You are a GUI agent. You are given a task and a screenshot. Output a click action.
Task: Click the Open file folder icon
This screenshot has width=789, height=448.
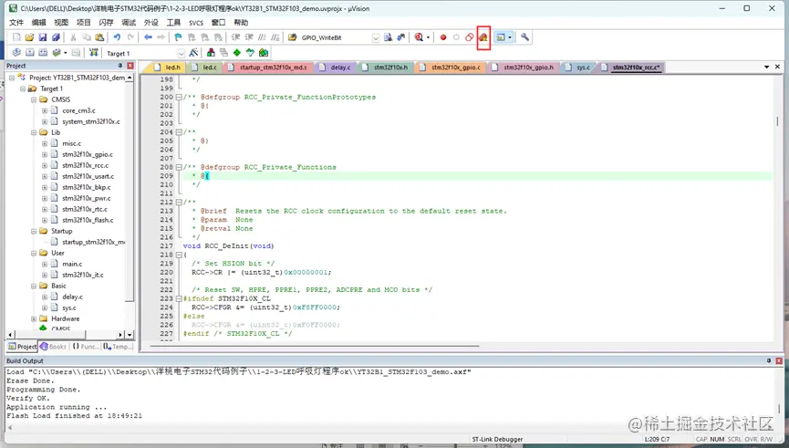(29, 37)
